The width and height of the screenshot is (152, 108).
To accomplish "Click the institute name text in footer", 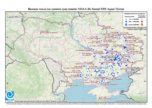I will click(41, 101).
